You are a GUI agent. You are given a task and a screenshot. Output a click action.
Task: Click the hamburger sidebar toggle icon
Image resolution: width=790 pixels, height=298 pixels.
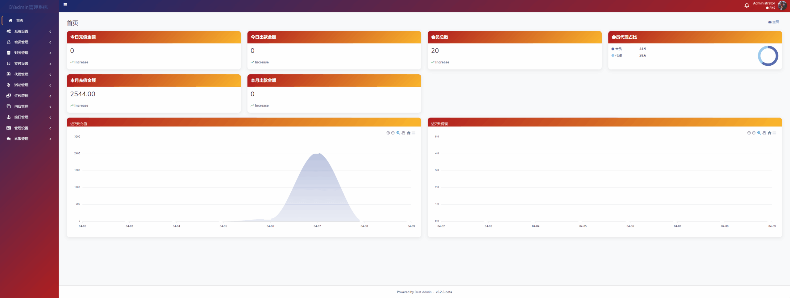tap(65, 5)
